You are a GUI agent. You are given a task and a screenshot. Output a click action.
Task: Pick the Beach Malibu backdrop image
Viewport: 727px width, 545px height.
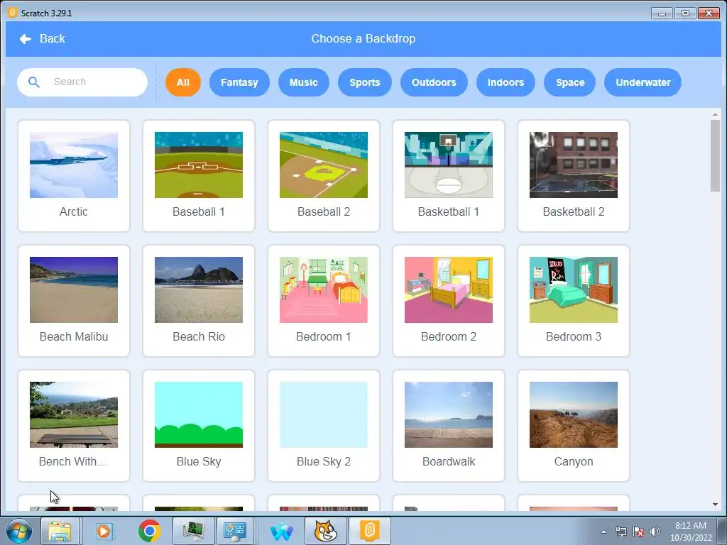[x=74, y=290]
